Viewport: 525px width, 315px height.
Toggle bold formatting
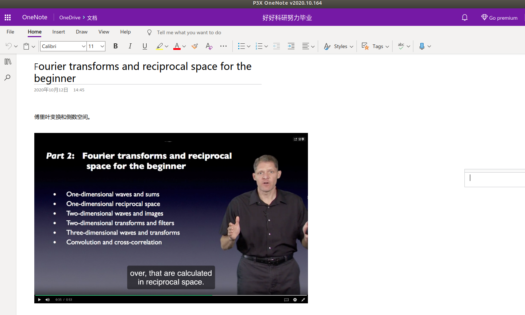tap(115, 46)
